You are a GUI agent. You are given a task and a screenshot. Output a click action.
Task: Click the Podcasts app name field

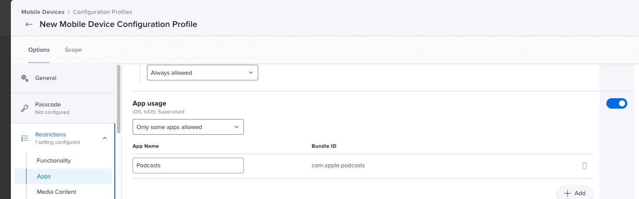(188, 166)
